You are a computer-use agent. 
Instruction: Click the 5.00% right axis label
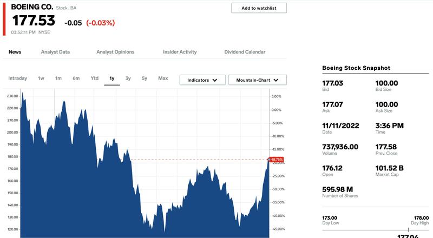[276, 96]
